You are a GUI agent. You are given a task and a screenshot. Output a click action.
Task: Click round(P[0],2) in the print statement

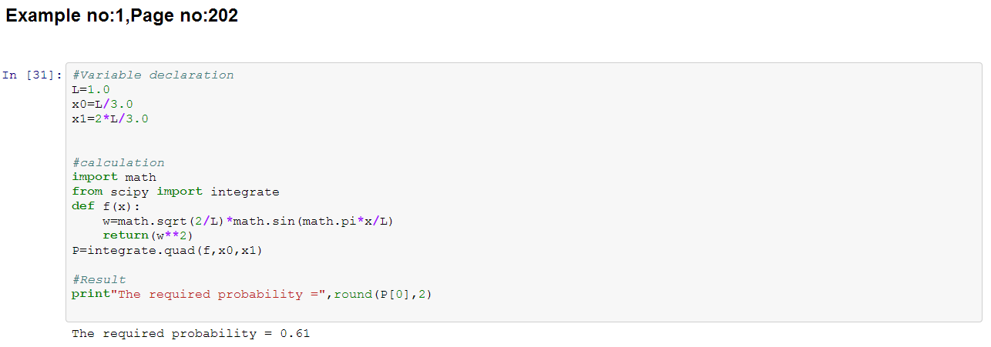(382, 295)
